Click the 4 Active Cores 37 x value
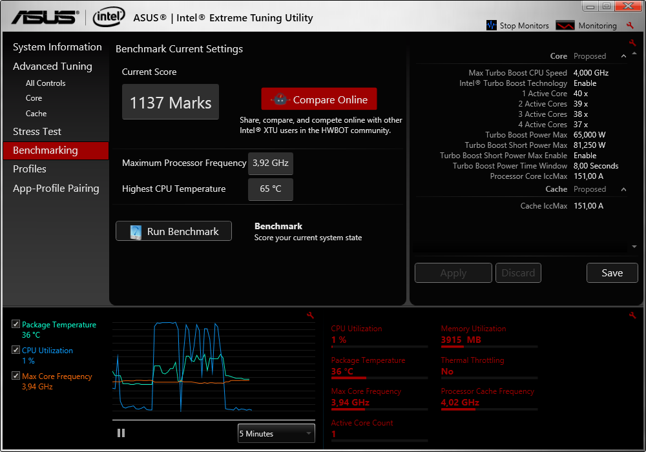 (x=581, y=125)
